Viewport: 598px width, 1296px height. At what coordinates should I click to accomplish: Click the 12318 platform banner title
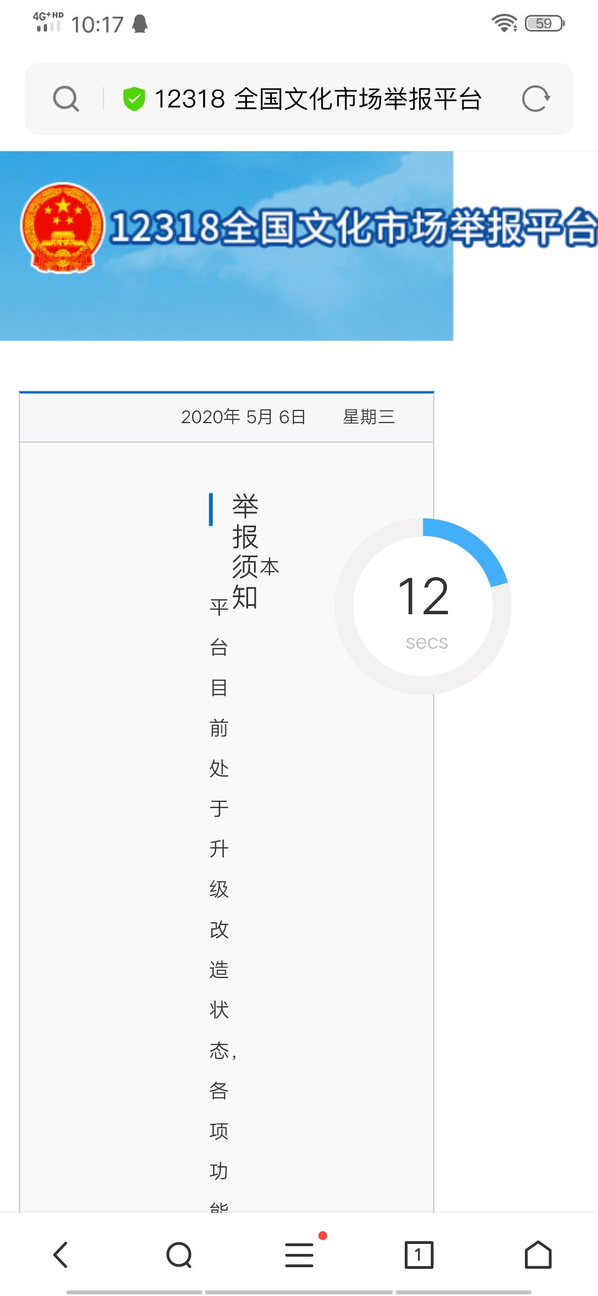pos(354,227)
